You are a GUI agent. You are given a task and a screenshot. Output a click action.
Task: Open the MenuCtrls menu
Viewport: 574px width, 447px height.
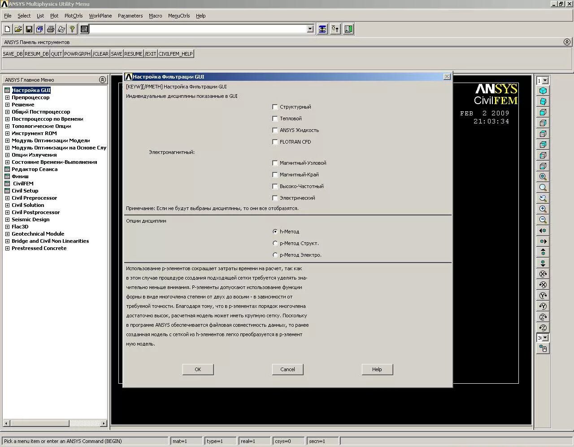pos(179,16)
